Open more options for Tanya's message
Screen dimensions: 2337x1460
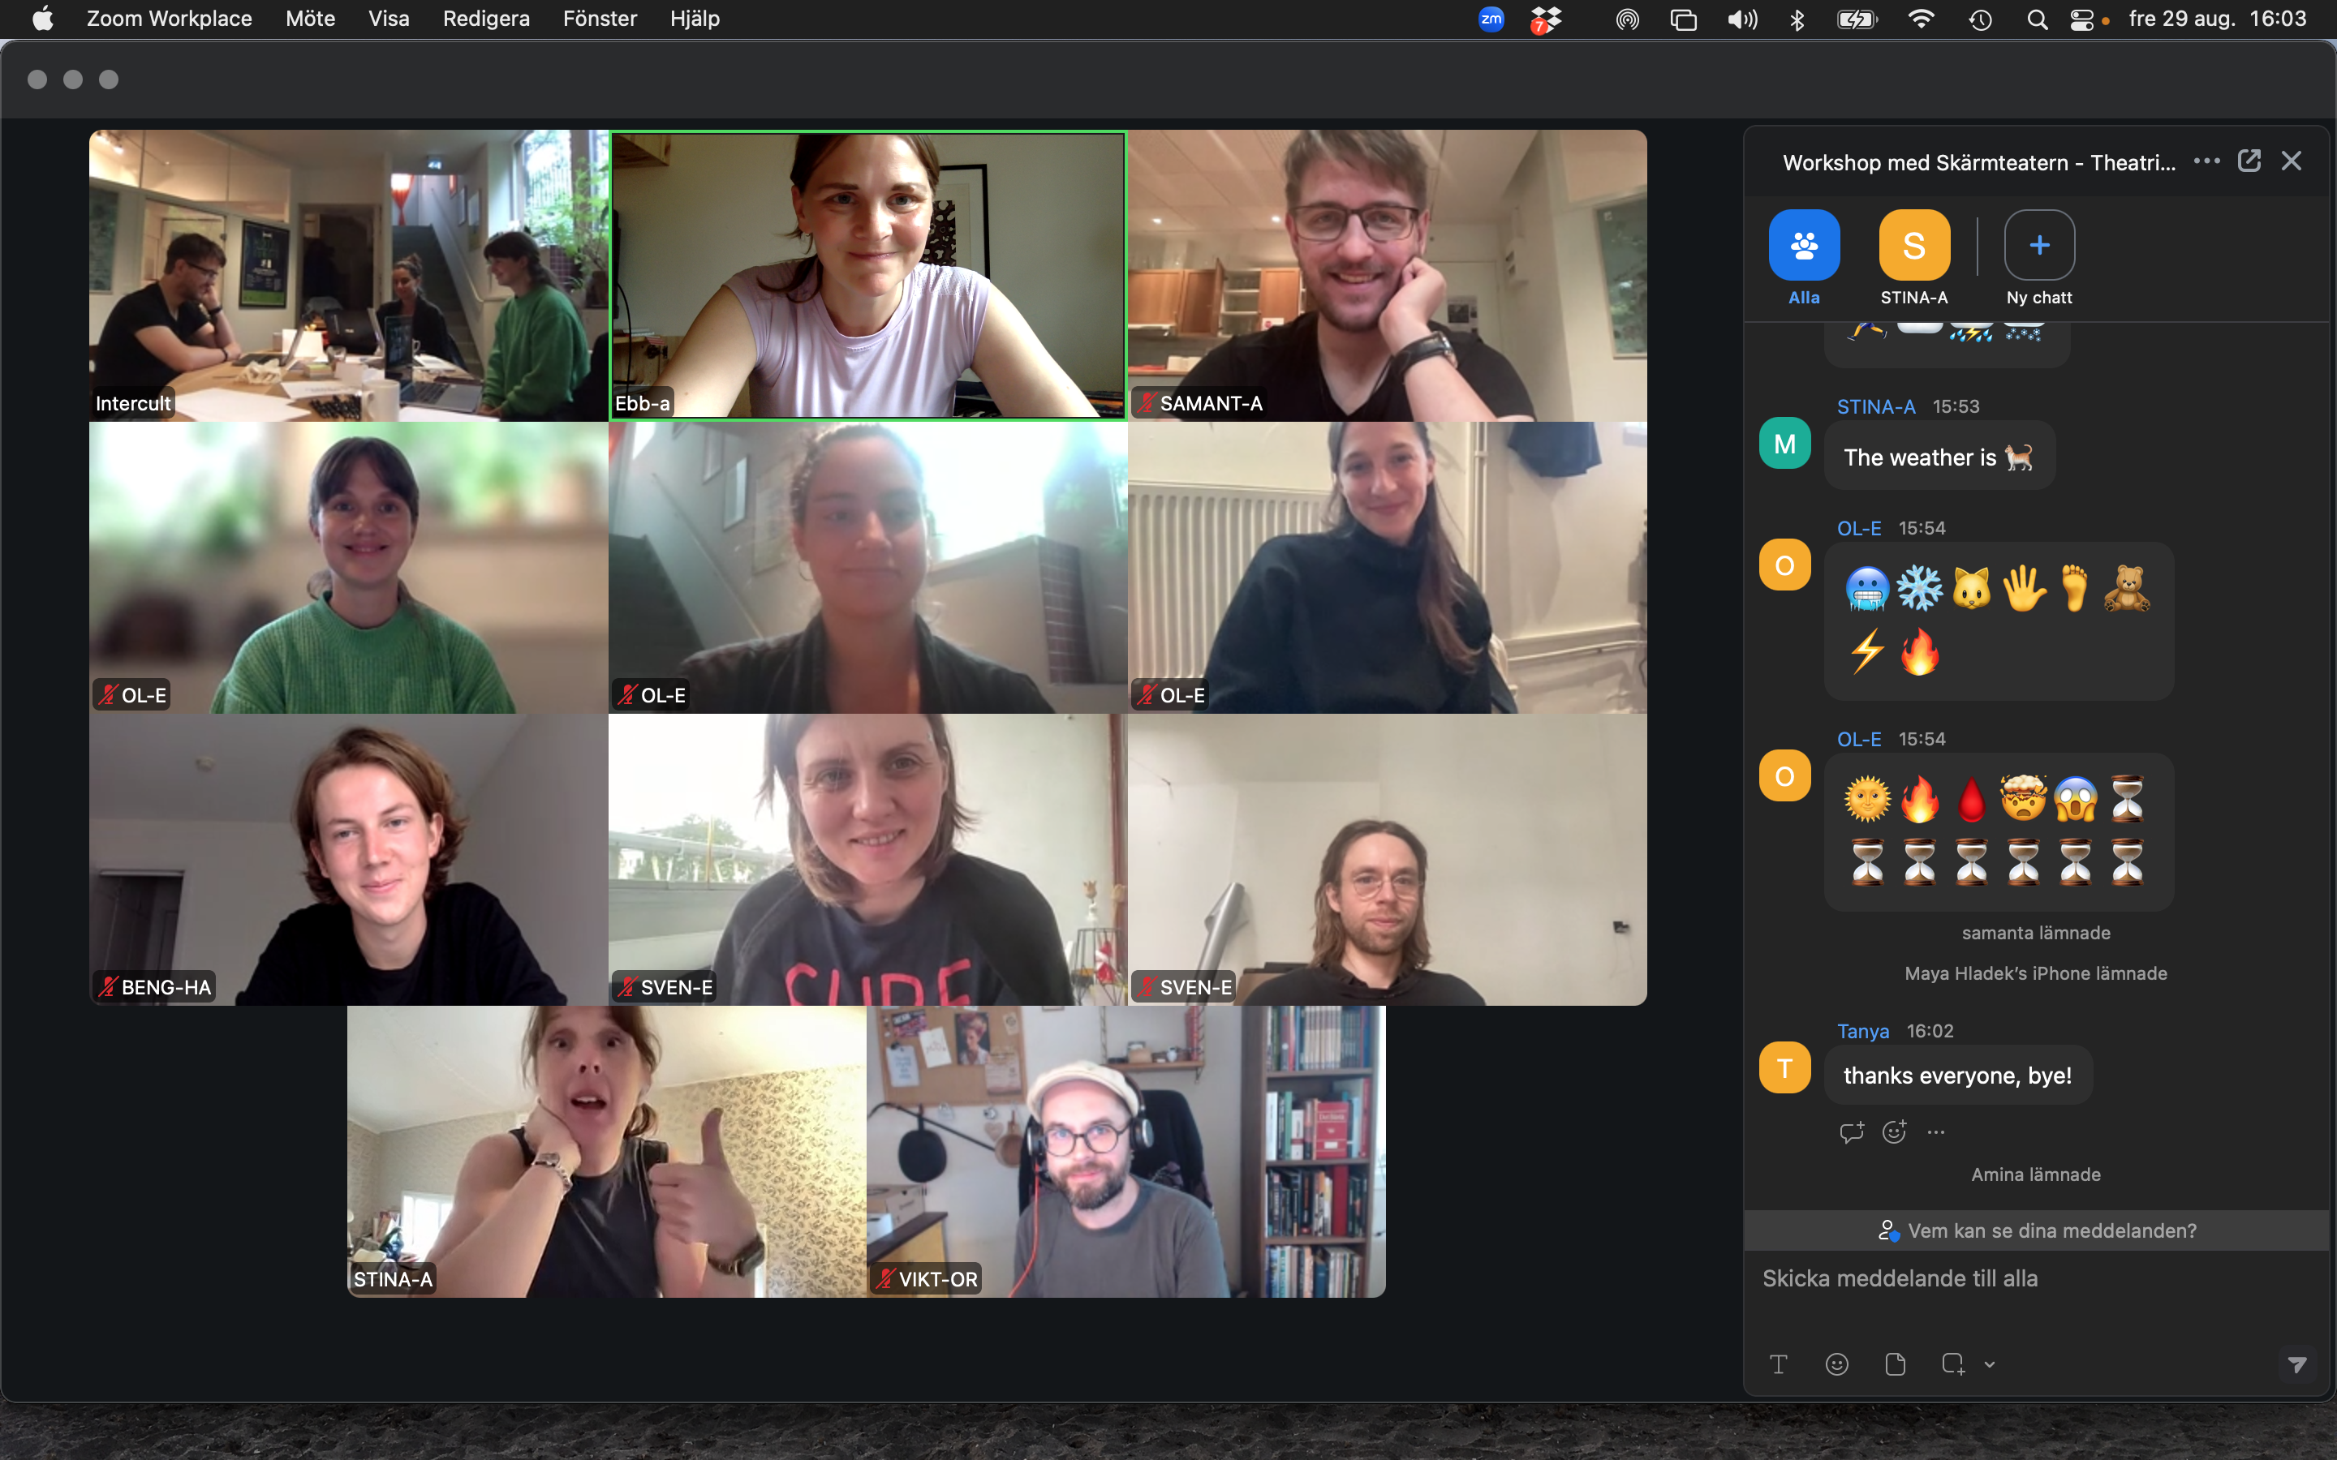click(x=1936, y=1131)
